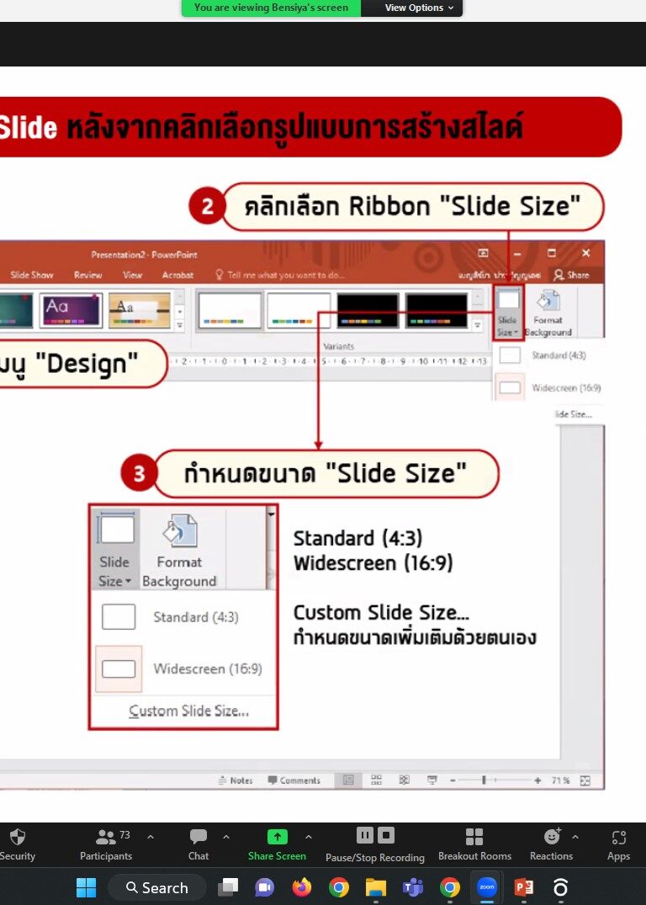The image size is (646, 905).
Task: Switch to Reading View icon
Action: click(405, 780)
